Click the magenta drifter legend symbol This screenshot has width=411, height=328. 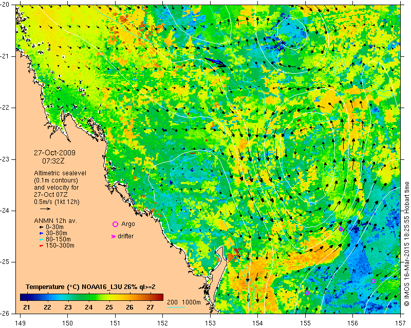click(114, 236)
